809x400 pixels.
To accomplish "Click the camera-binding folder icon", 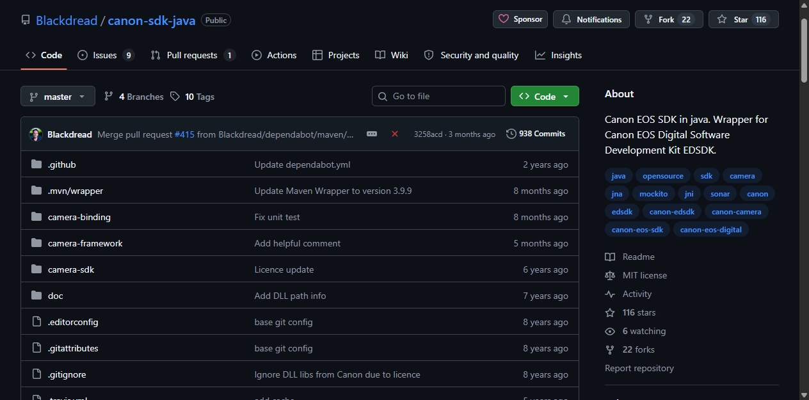I will pyautogui.click(x=36, y=217).
